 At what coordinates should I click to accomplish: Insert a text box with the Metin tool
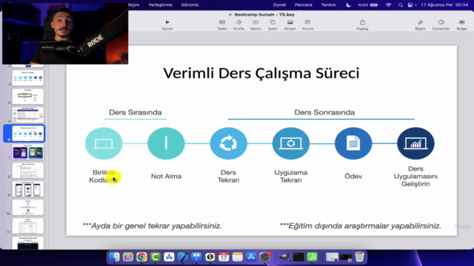pyautogui.click(x=256, y=24)
